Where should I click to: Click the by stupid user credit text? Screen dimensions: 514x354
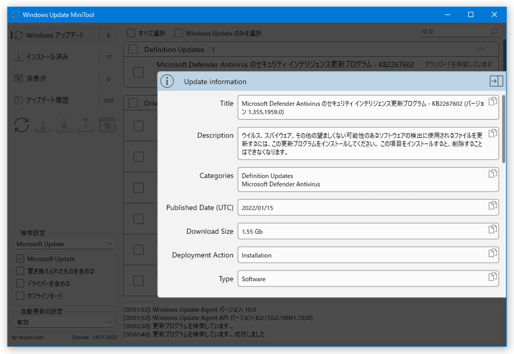click(27, 337)
